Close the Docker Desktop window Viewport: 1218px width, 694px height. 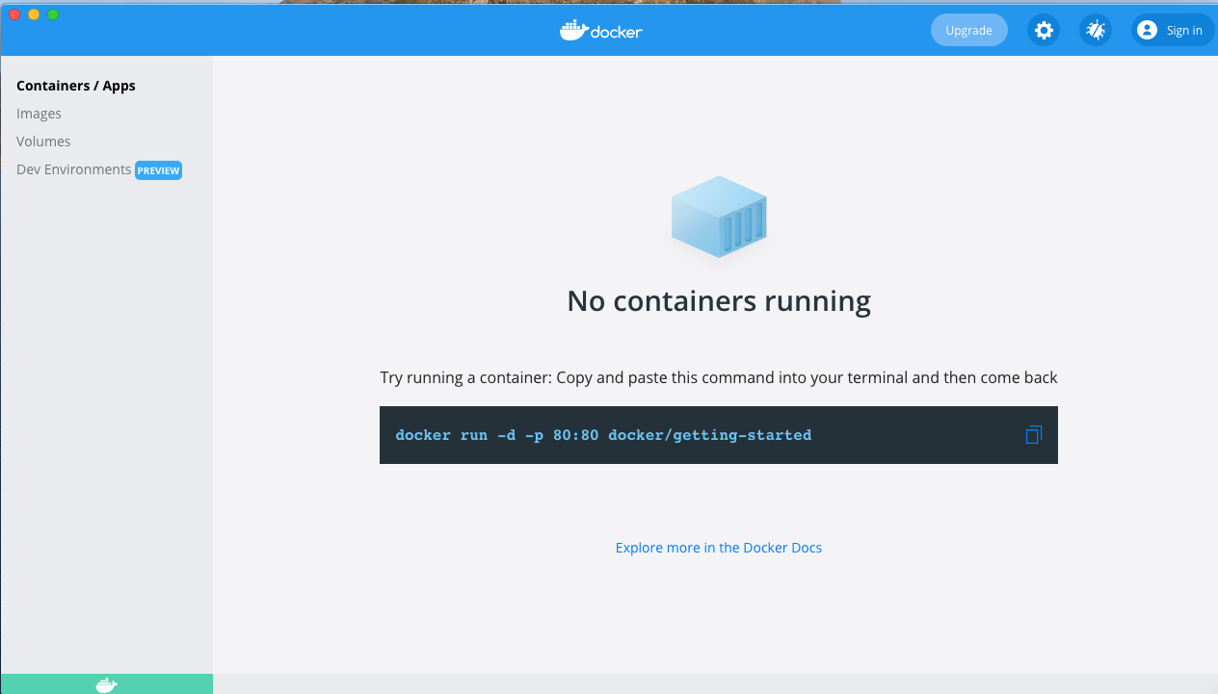(x=14, y=14)
